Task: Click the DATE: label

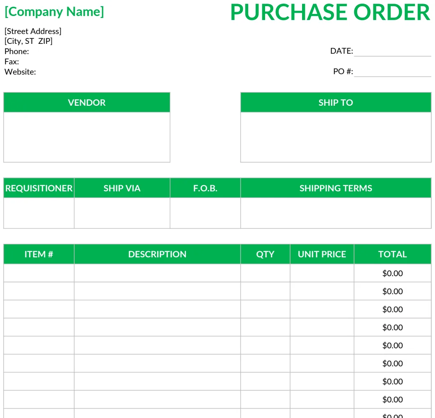Action: tap(341, 51)
